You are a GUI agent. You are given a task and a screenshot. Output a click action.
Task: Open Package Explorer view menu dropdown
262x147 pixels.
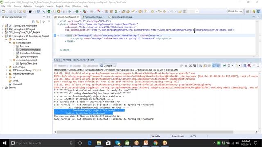click(49, 22)
